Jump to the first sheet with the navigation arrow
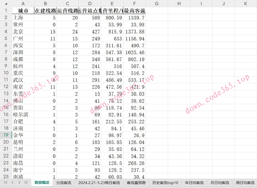Viewport: 257px width, 188px height. click(6, 182)
